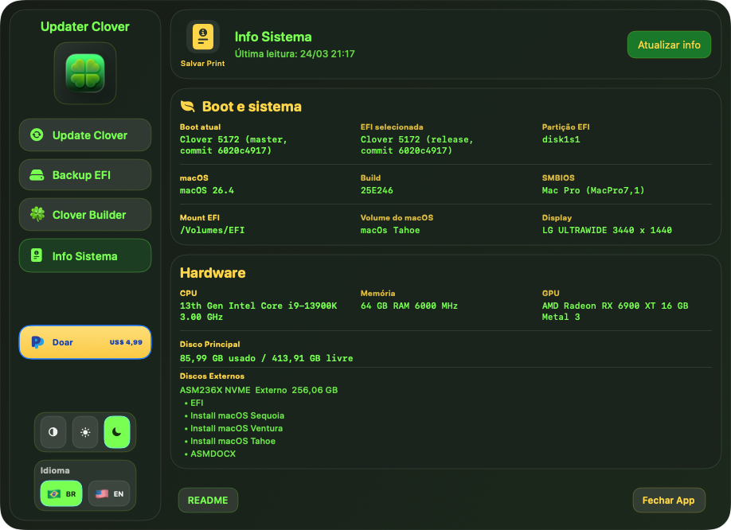731x530 pixels.
Task: Click the Doar US$ 4,99 donate button
Action: click(x=85, y=342)
